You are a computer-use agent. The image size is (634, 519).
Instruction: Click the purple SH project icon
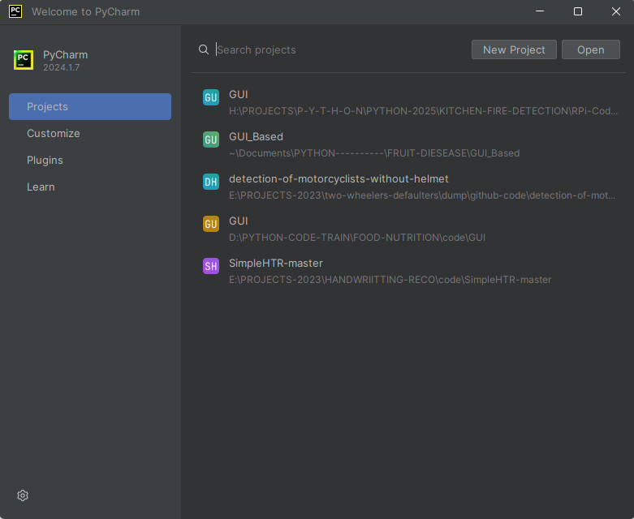click(211, 266)
